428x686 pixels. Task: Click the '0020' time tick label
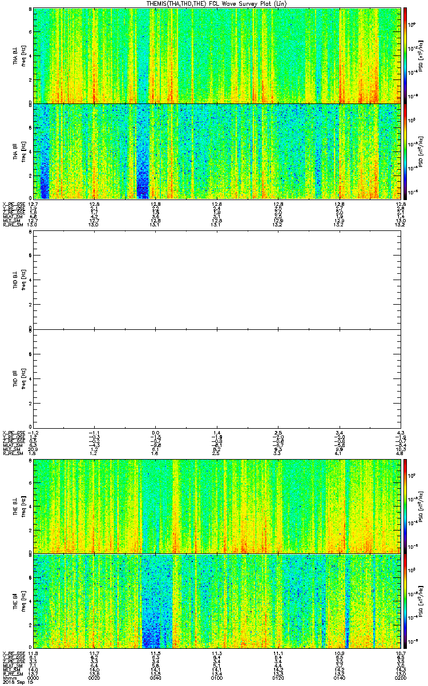pyautogui.click(x=94, y=677)
